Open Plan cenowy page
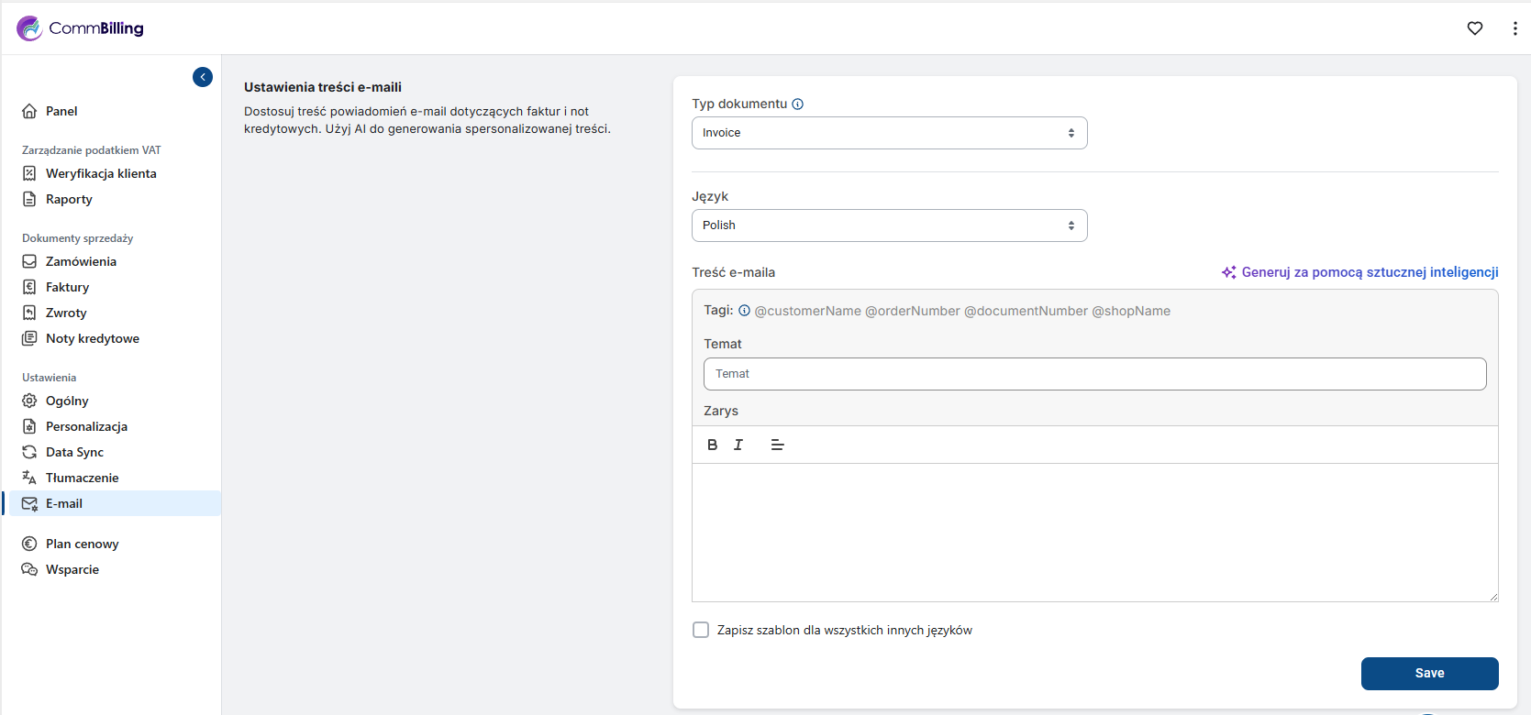Screen dimensions: 1531x715 point(82,544)
